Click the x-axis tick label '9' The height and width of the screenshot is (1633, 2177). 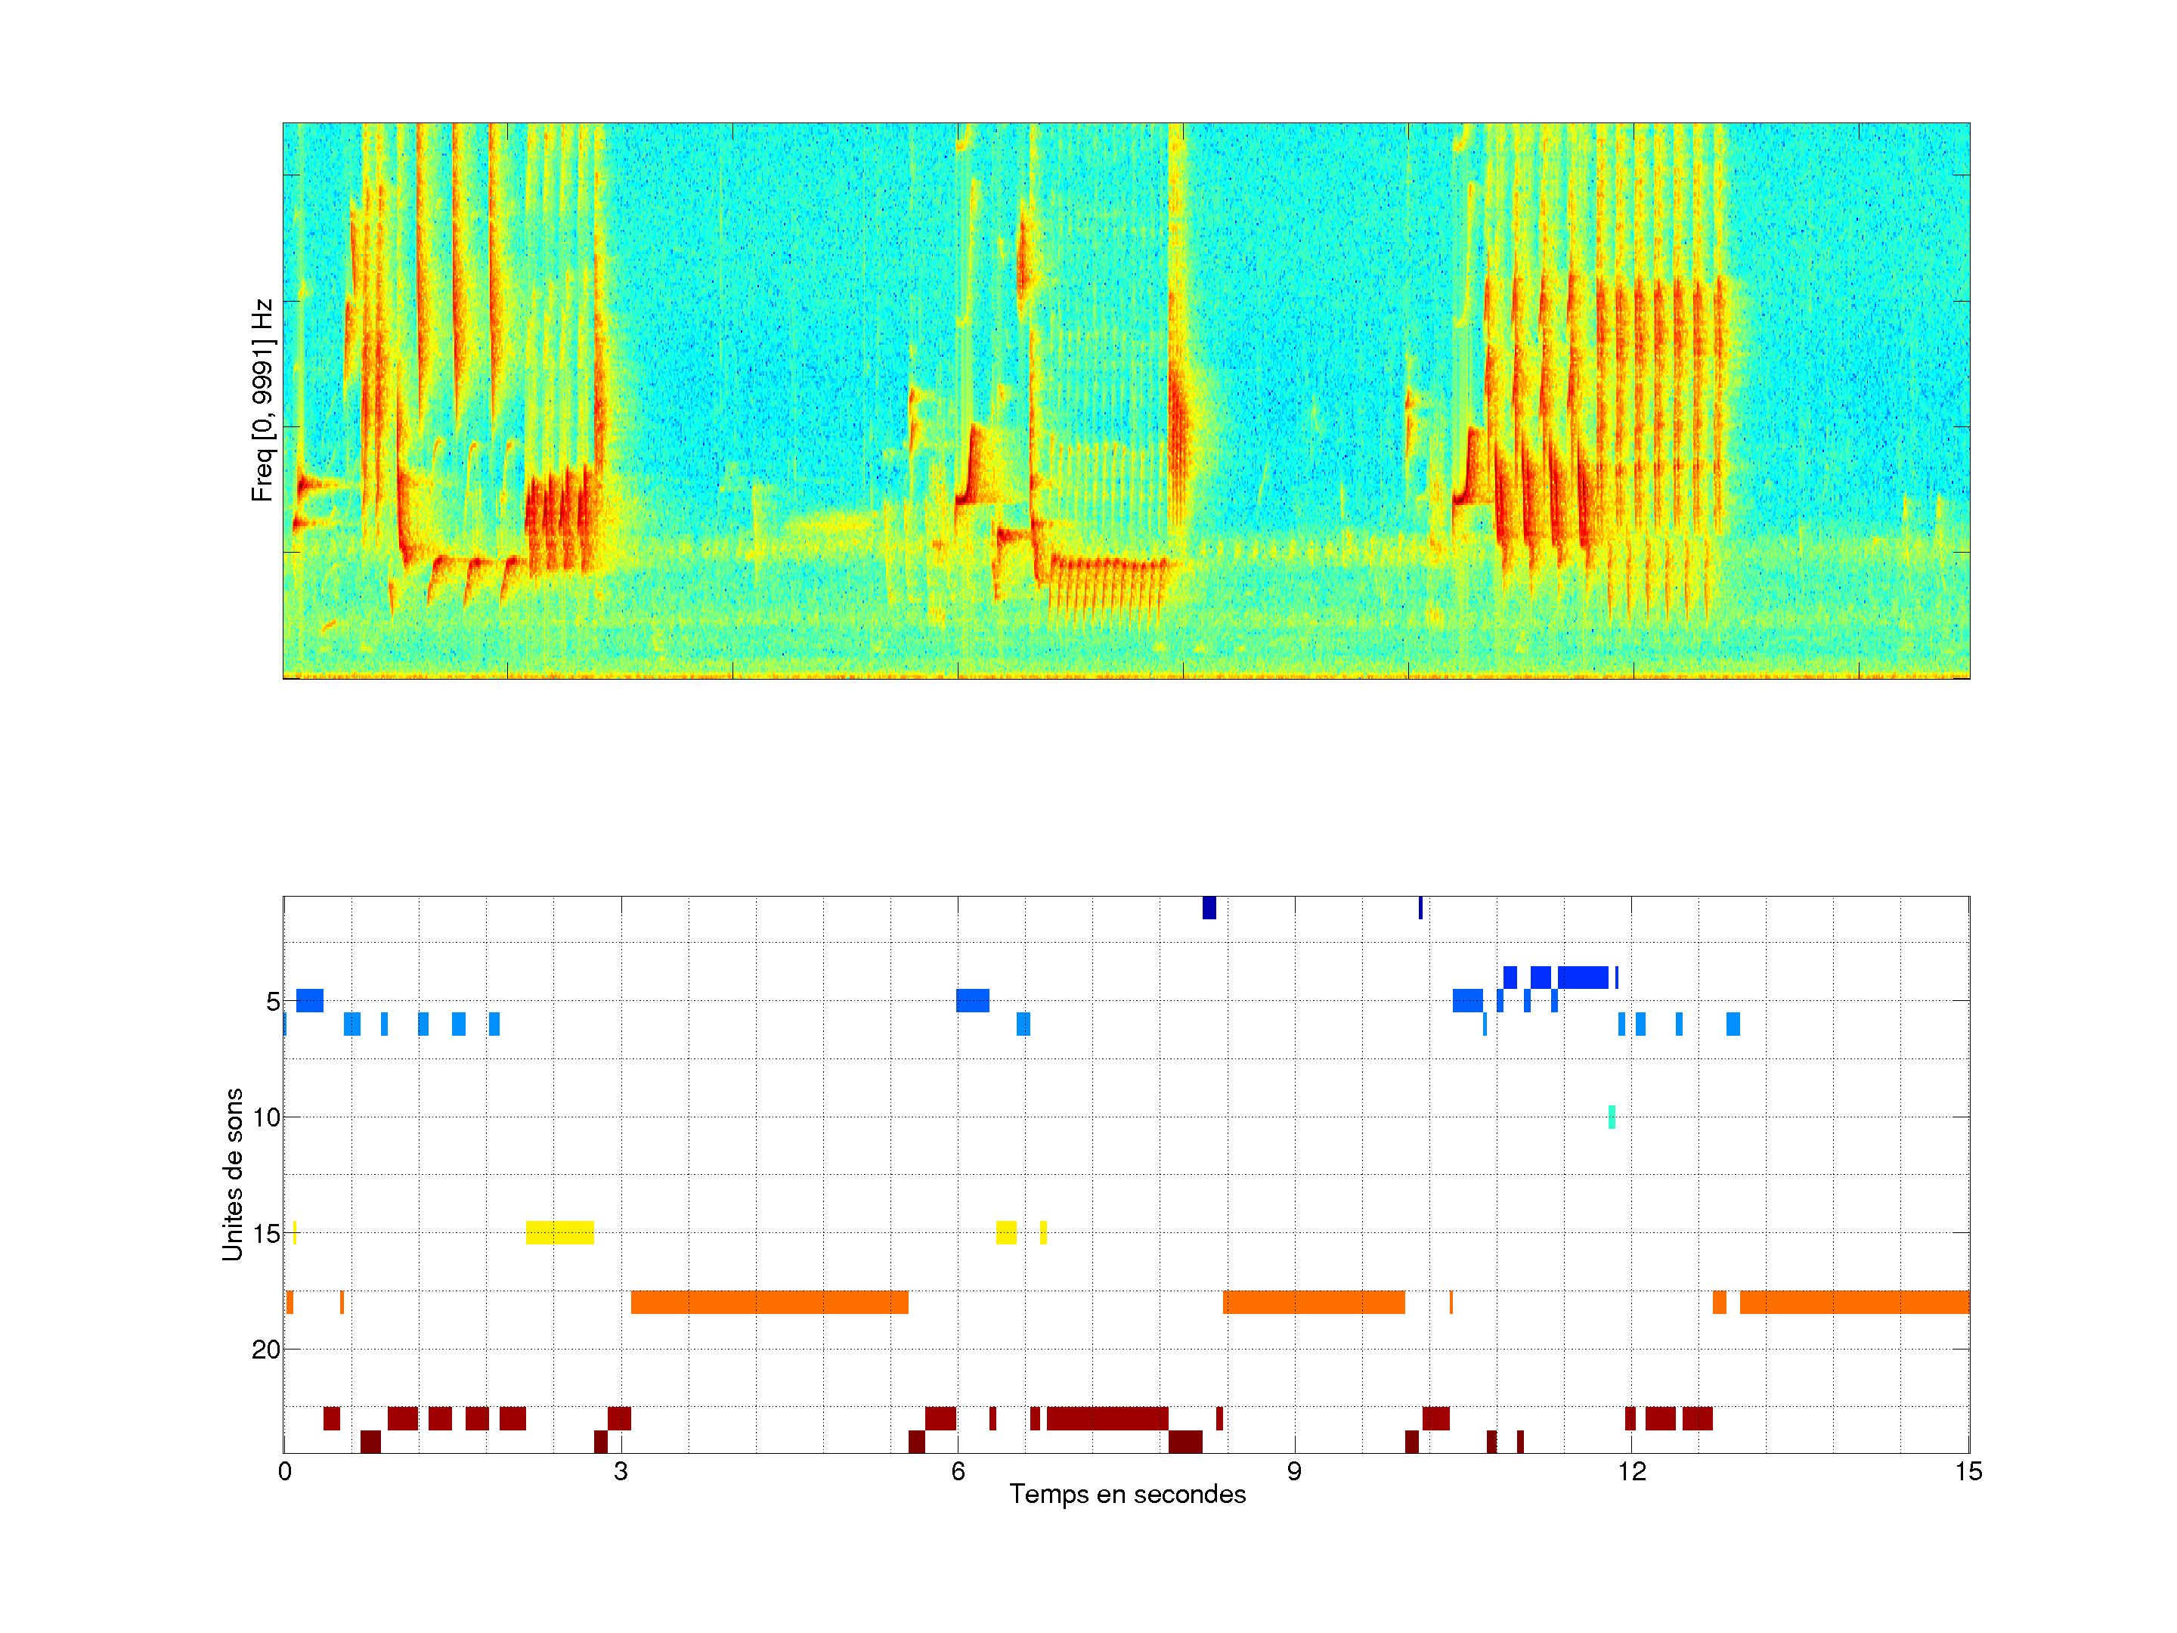(x=1293, y=1471)
